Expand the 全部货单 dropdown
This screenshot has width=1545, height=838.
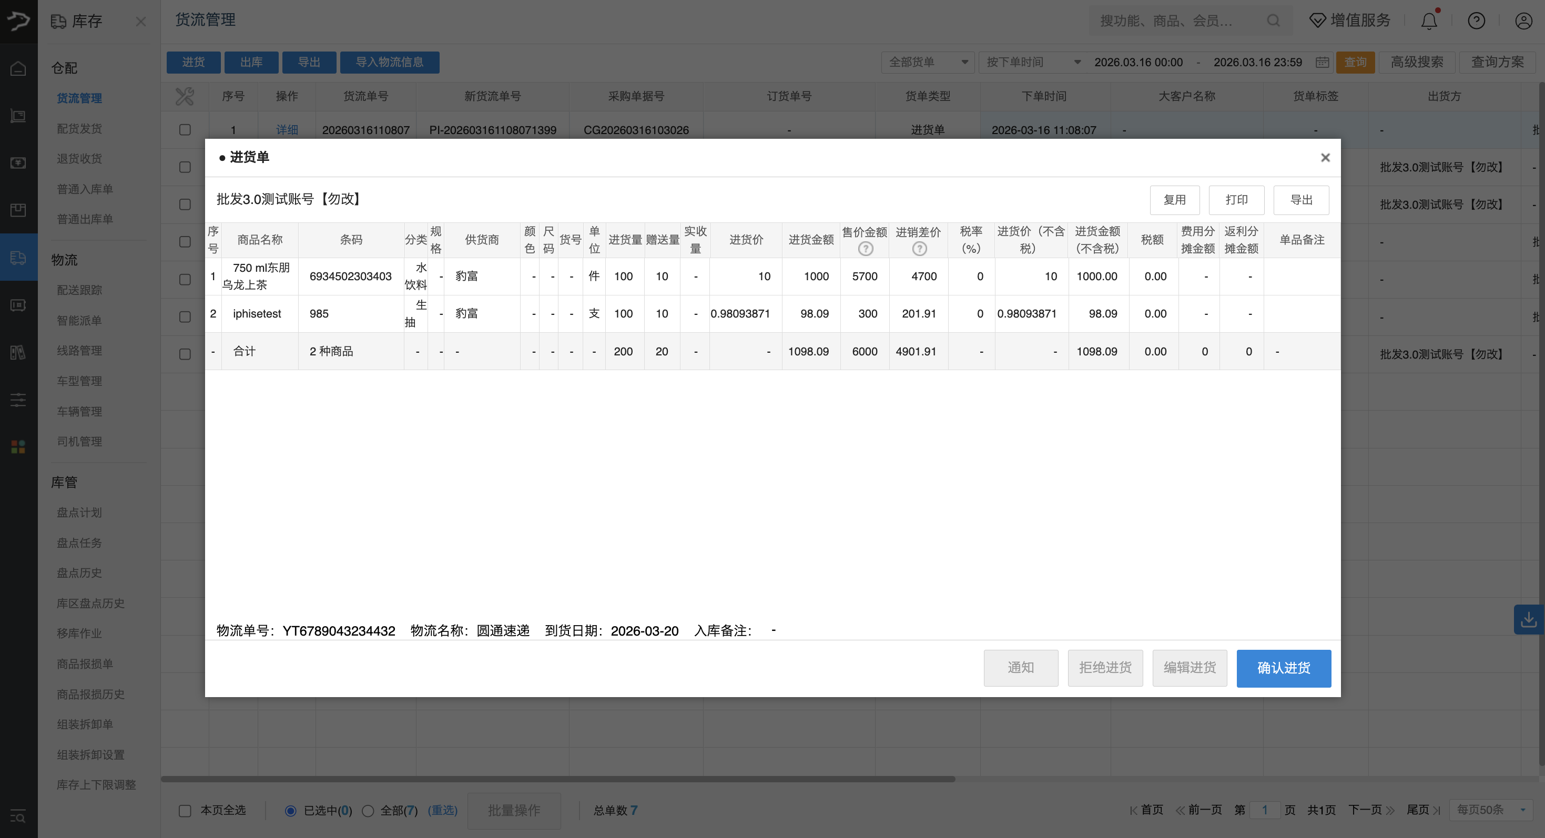coord(927,63)
